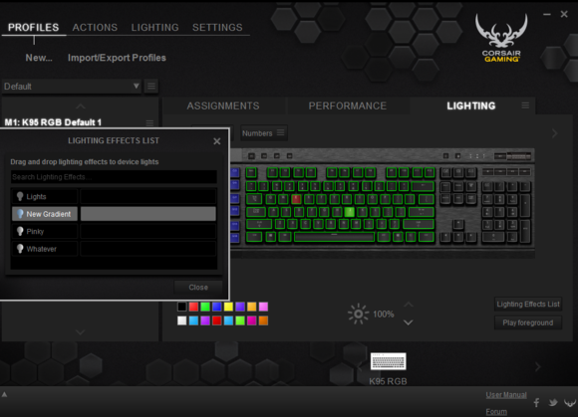Open the top LIGHTING menu tab

pos(154,27)
